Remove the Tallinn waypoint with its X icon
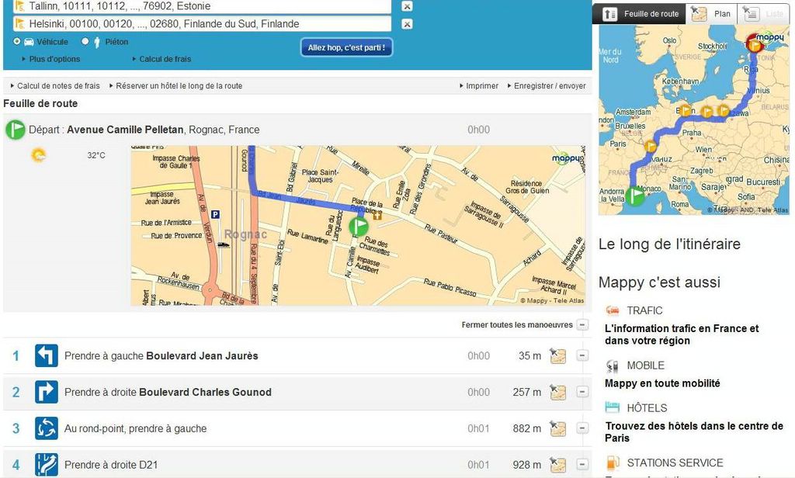 point(407,6)
